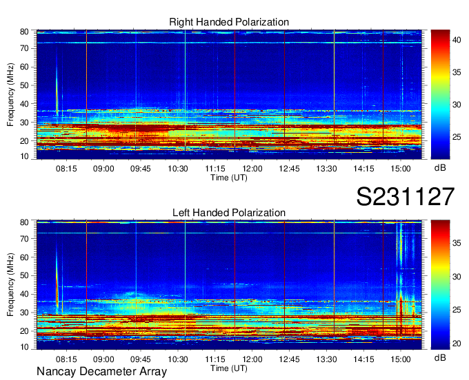The width and height of the screenshot is (469, 380).
Task: Click the 12:00 tick label of Left Handed plot
Action: tap(252, 359)
